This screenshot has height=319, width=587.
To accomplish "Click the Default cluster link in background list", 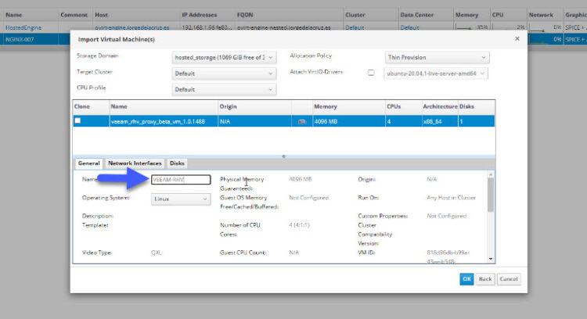I will coord(355,27).
